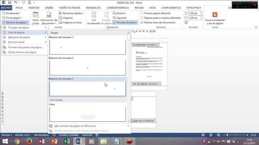
Task: Open Más números de página de Office.com
Action: point(89,126)
